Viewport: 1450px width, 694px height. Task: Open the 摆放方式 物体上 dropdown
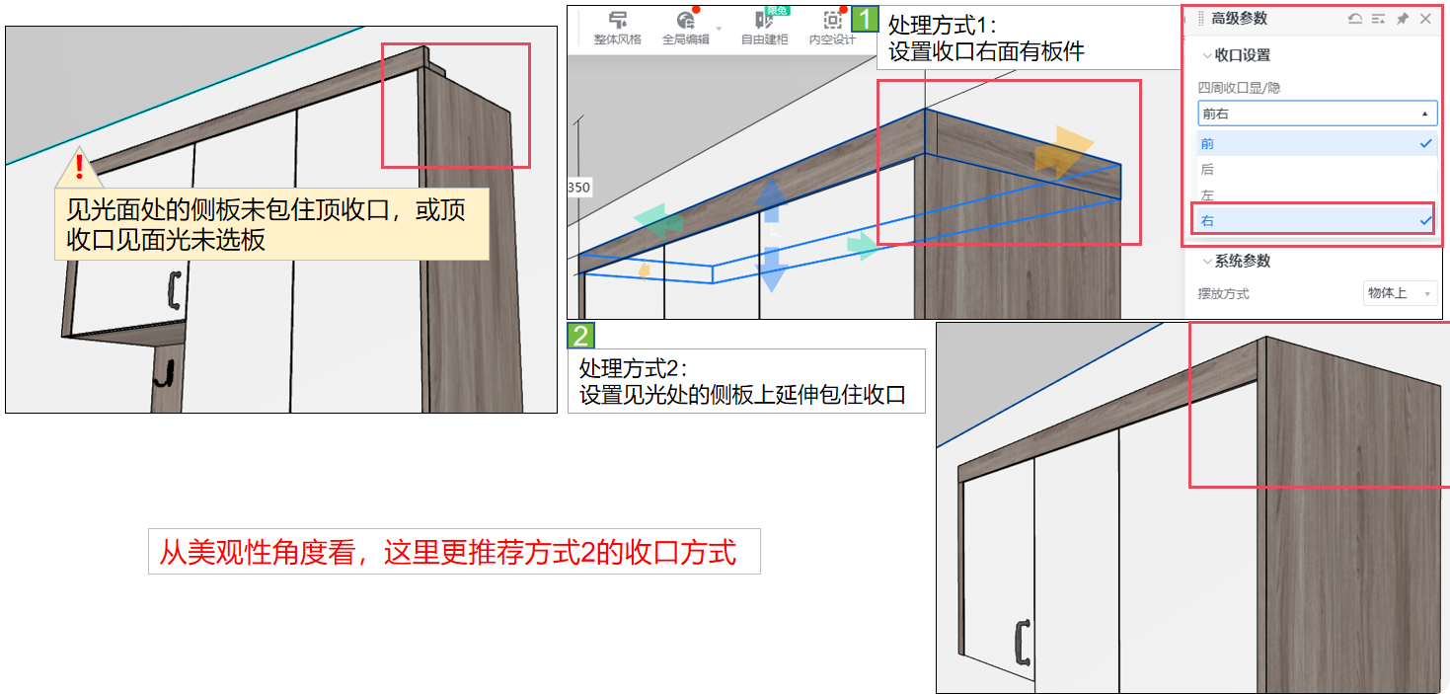coord(1399,293)
